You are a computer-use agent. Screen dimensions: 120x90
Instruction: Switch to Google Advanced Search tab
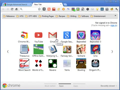tap(17, 4)
